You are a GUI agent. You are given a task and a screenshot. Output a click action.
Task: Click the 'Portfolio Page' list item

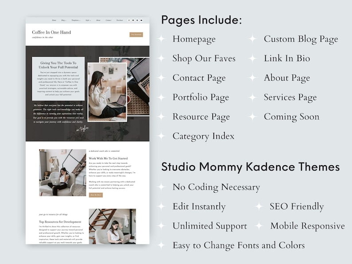pyautogui.click(x=201, y=97)
